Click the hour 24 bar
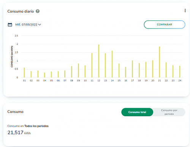Image resolution: width=190 pixels, height=147 pixels. click(180, 71)
